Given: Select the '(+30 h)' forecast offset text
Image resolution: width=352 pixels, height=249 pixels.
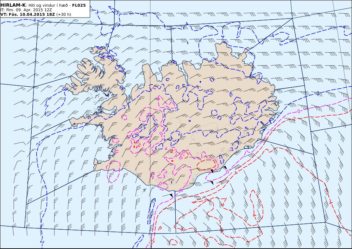Looking at the screenshot, I should pos(64,14).
